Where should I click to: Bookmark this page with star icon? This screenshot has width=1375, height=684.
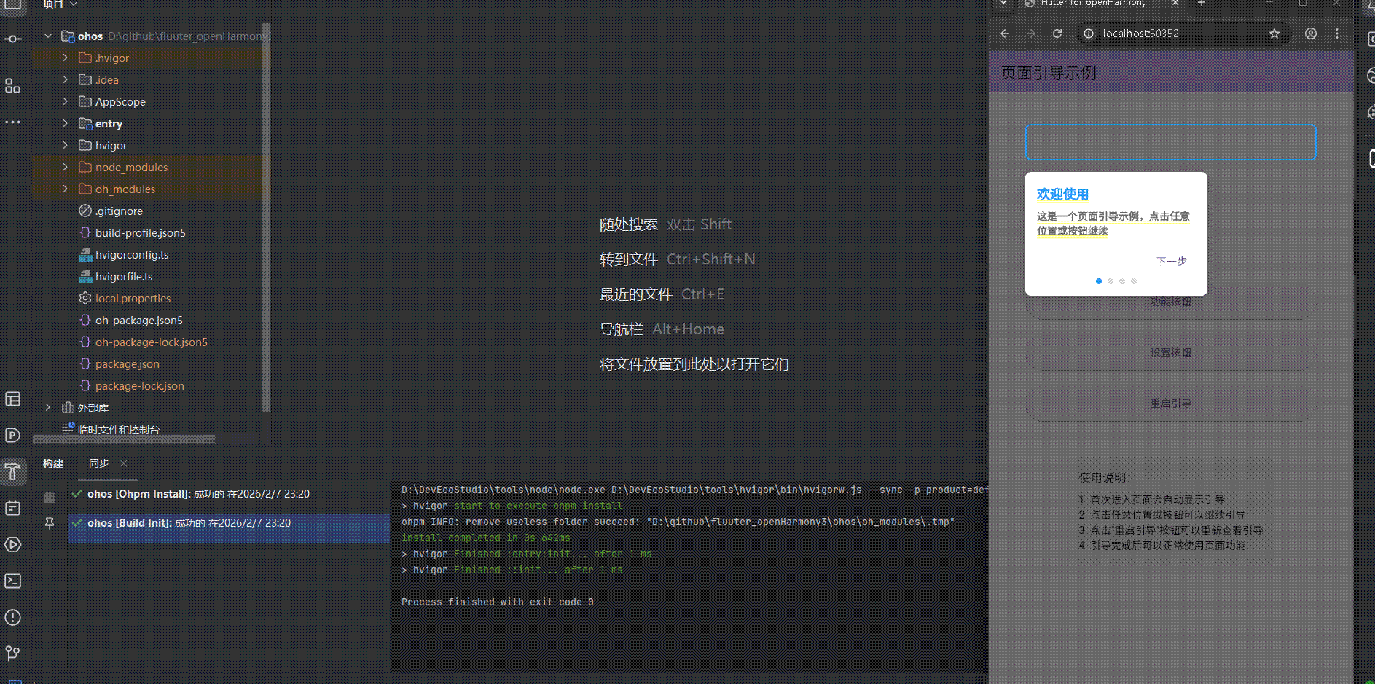pyautogui.click(x=1274, y=34)
